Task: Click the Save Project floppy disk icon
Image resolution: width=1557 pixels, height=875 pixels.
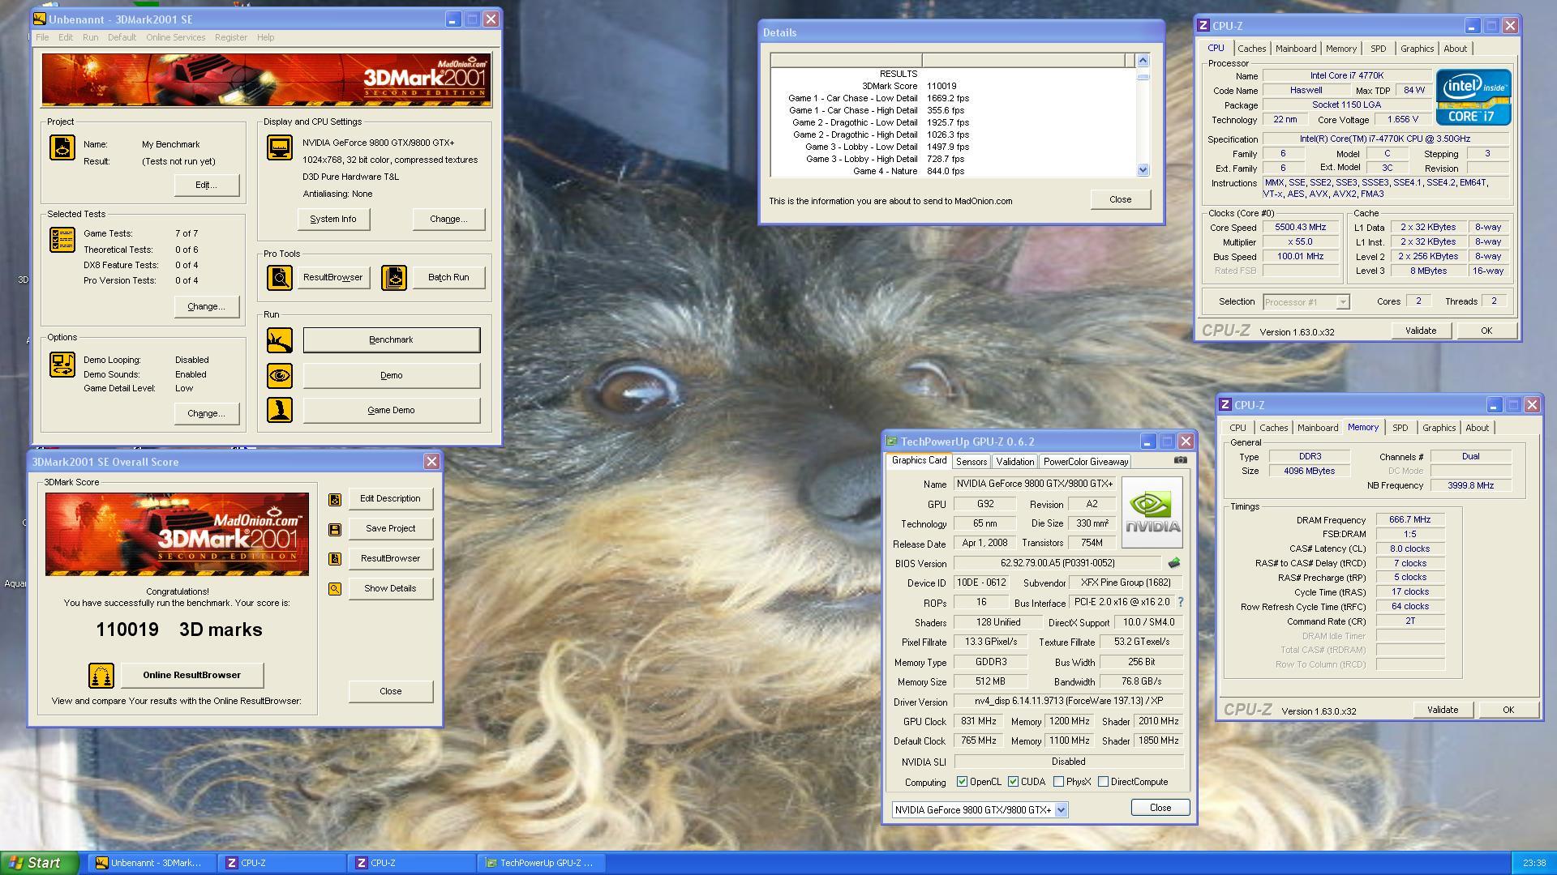Action: (x=335, y=529)
